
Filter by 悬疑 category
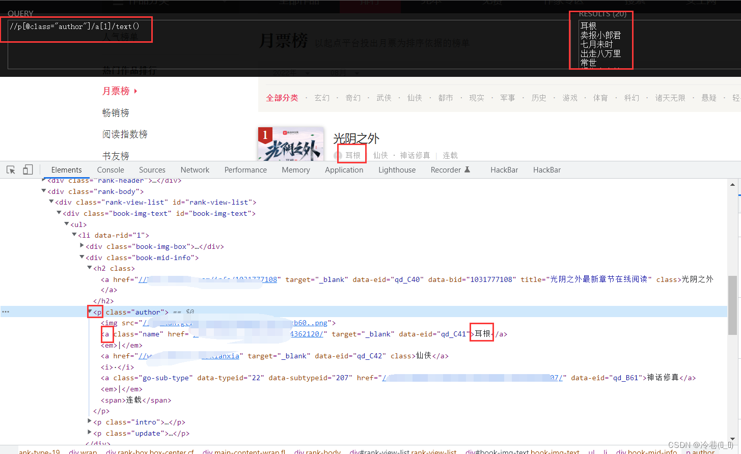click(709, 98)
